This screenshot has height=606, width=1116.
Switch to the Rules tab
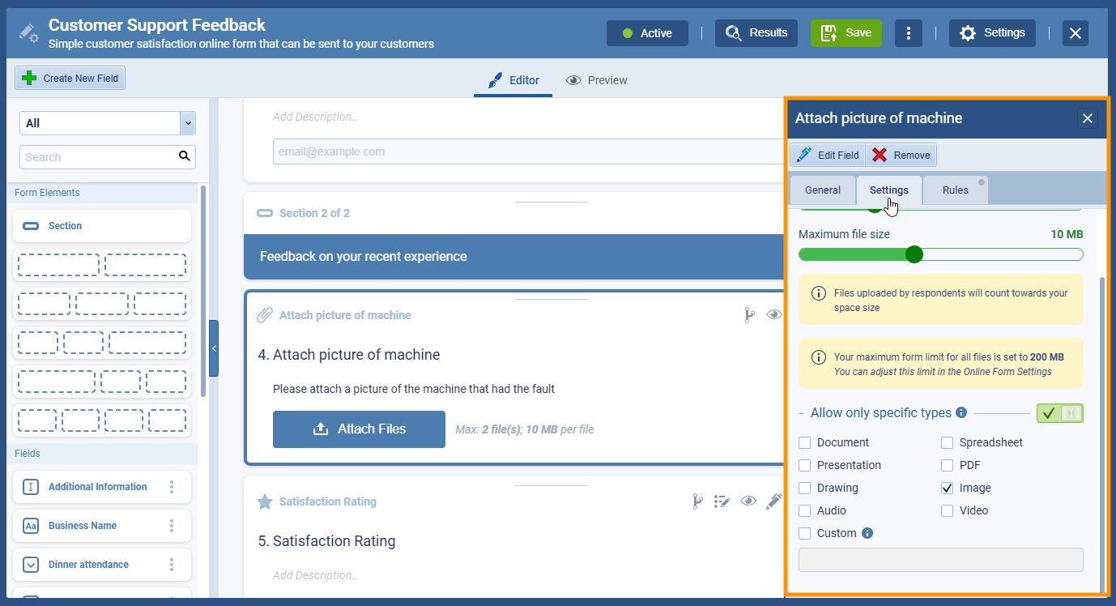(955, 190)
